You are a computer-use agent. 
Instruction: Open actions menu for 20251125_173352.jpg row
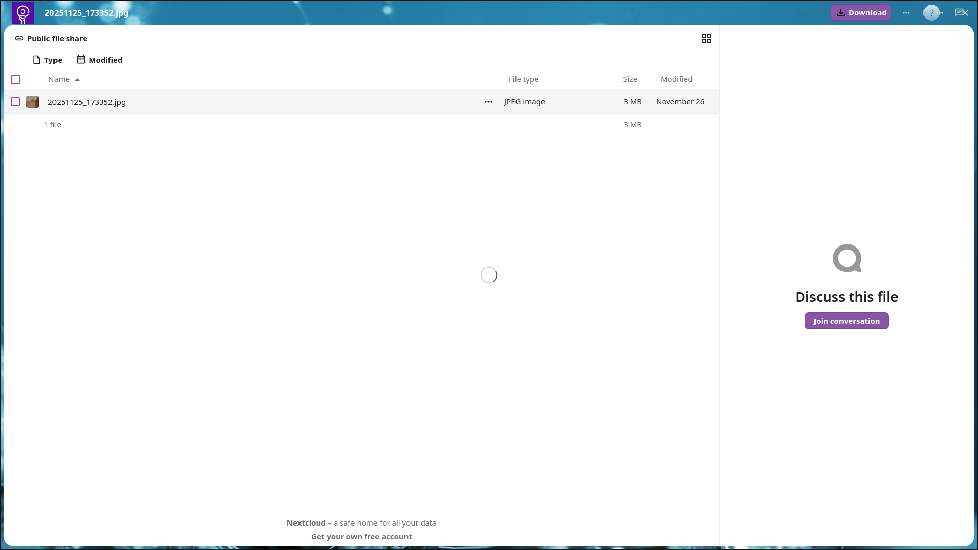488,102
